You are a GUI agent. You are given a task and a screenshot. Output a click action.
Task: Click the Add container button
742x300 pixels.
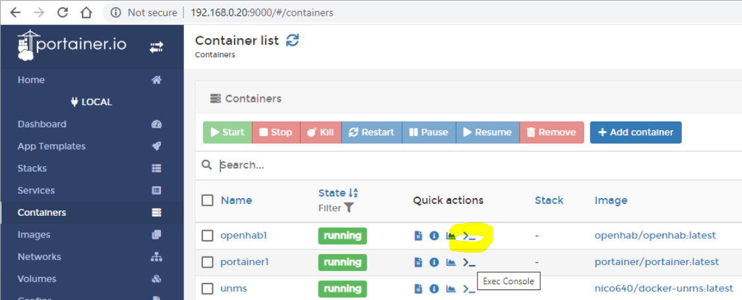[636, 132]
